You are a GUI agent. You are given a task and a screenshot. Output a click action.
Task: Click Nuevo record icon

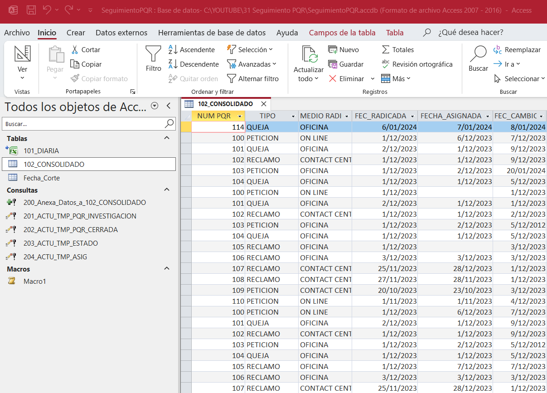(333, 50)
